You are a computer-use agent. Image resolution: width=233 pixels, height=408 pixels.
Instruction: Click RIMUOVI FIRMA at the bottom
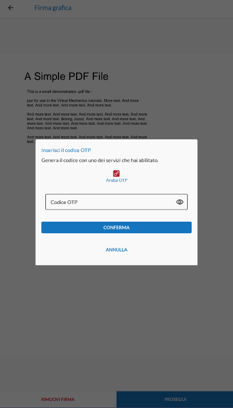point(58,399)
